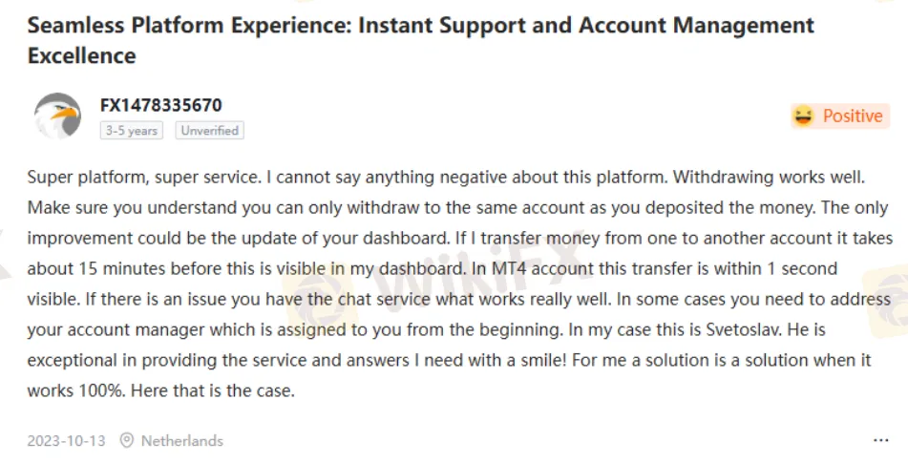This screenshot has width=908, height=463.
Task: Click the eagle profile avatar
Action: click(x=57, y=116)
